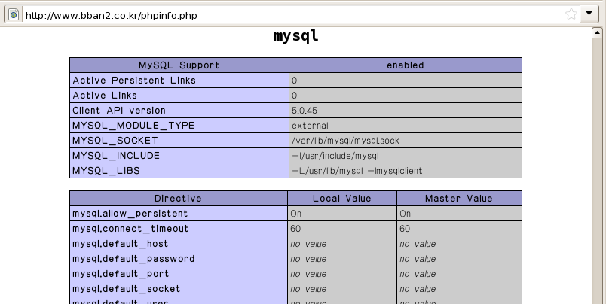Open the address bar history dropdown
Image resolution: width=606 pixels, height=304 pixels.
coord(589,14)
